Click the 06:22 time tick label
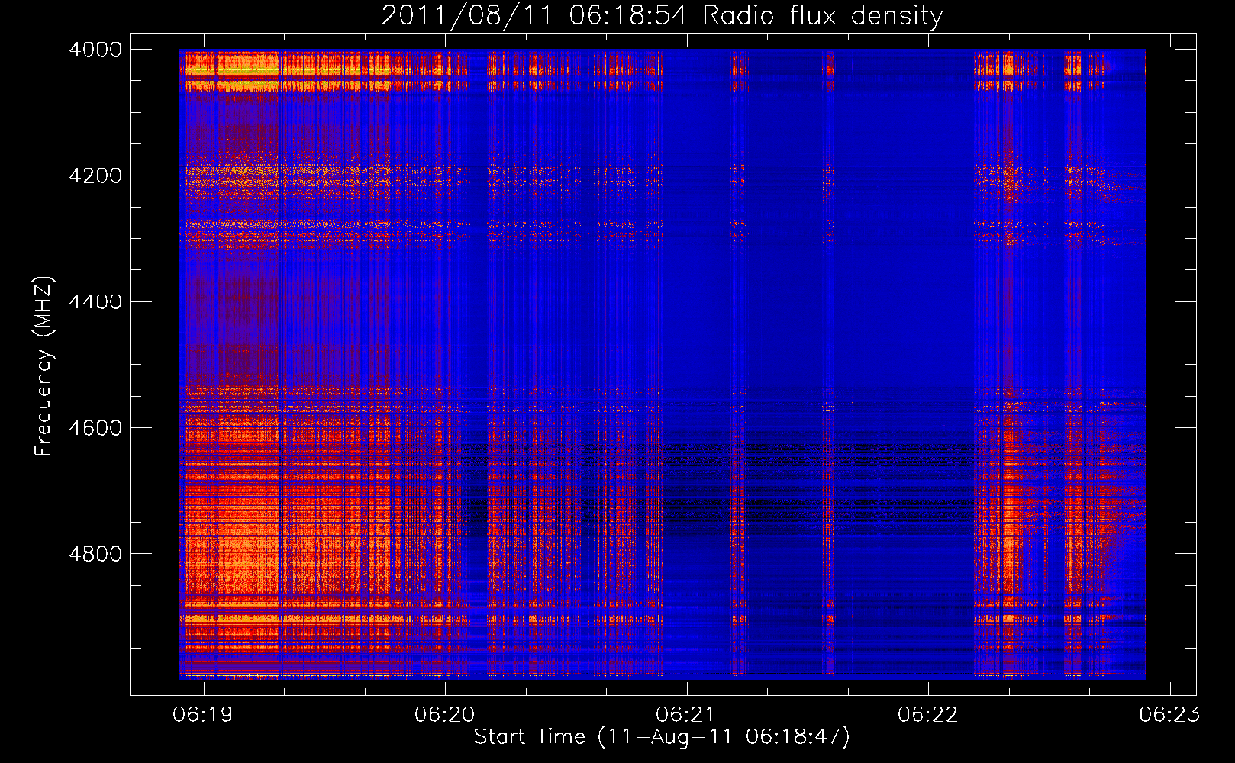This screenshot has height=763, width=1235. coord(928,714)
